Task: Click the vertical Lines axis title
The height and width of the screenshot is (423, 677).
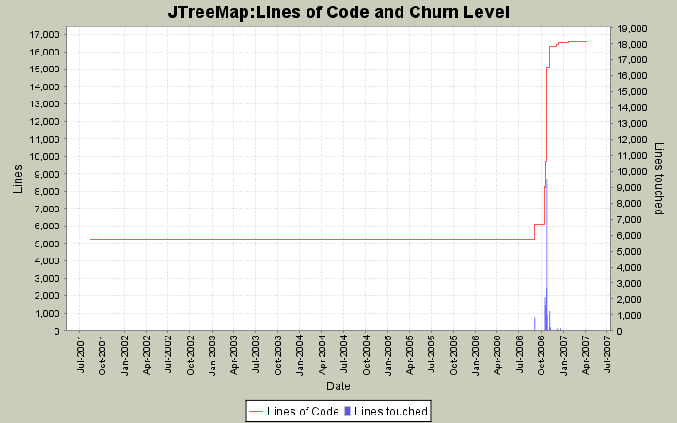Action: pos(18,179)
